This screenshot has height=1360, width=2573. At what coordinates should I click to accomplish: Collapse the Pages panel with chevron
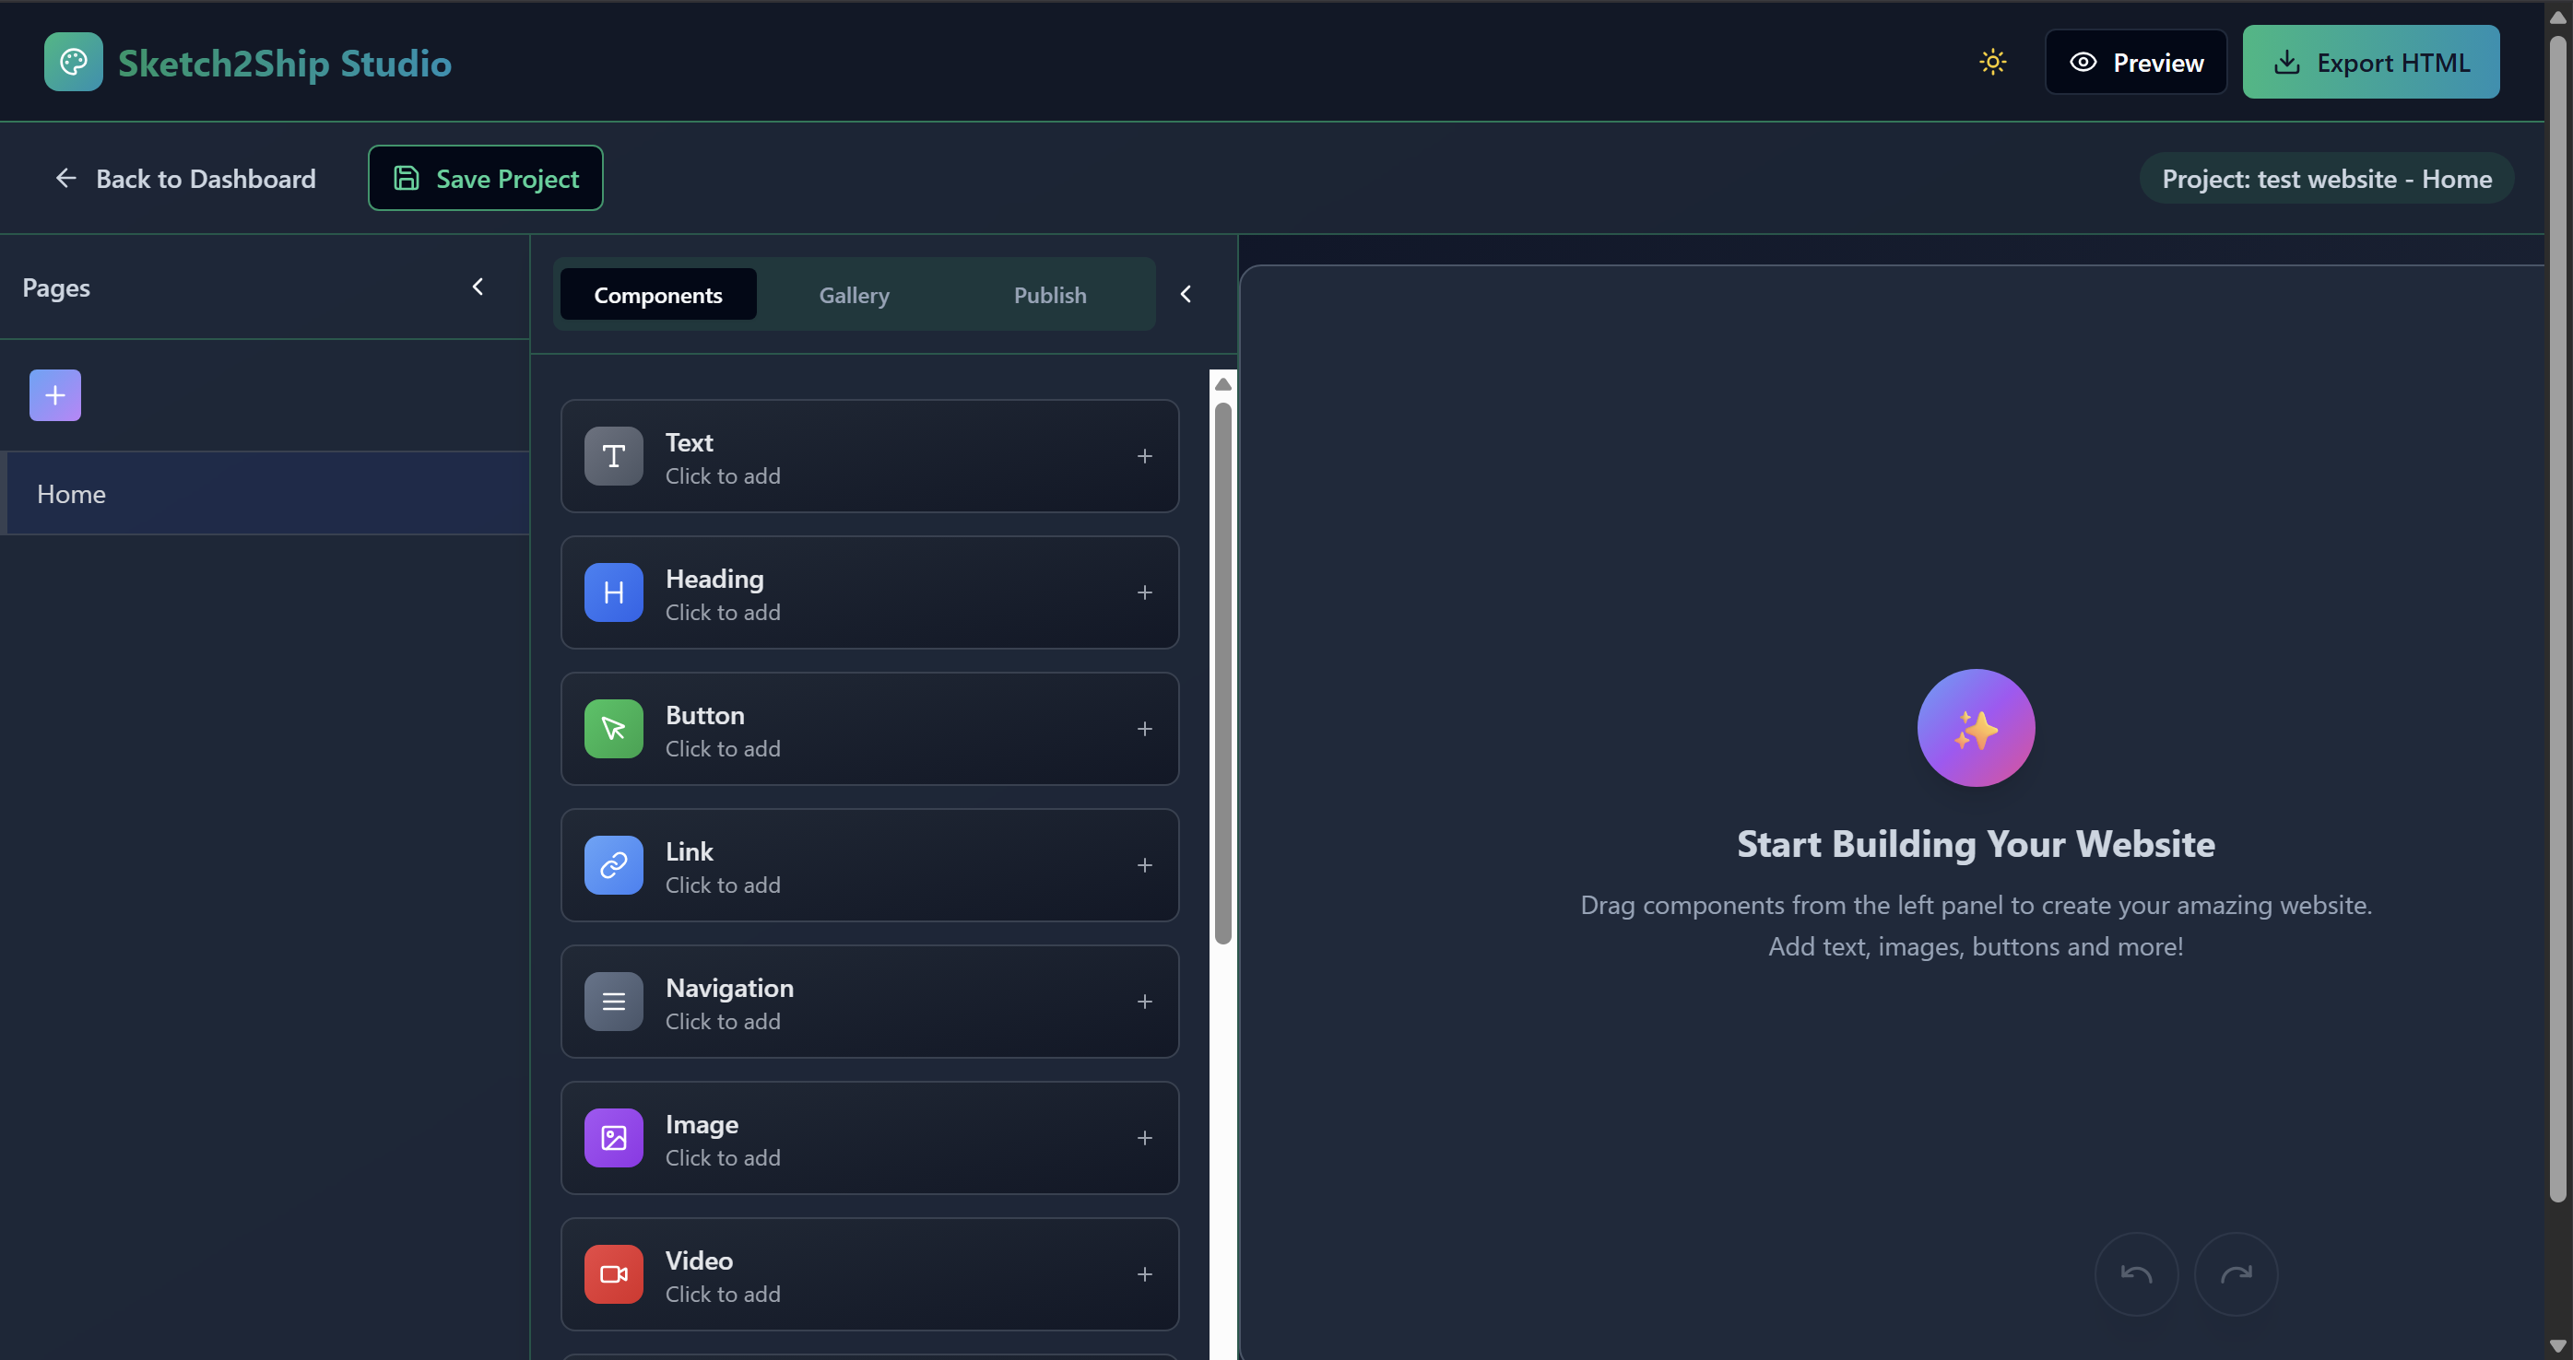tap(478, 287)
